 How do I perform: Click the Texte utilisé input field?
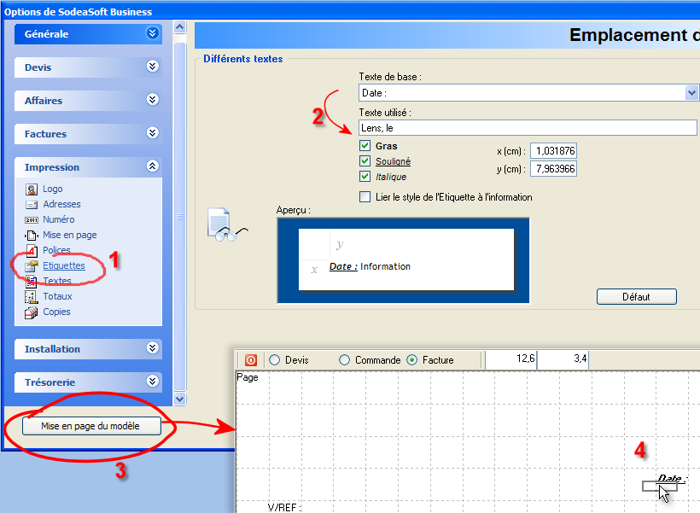point(528,128)
